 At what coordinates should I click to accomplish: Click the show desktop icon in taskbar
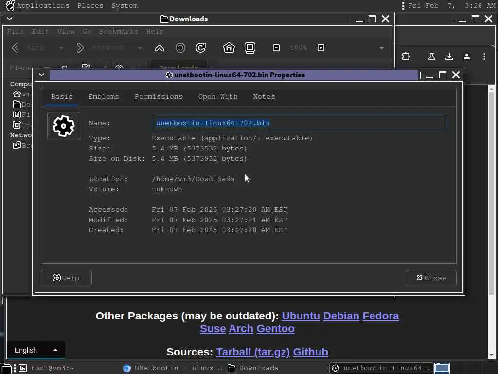[6, 368]
